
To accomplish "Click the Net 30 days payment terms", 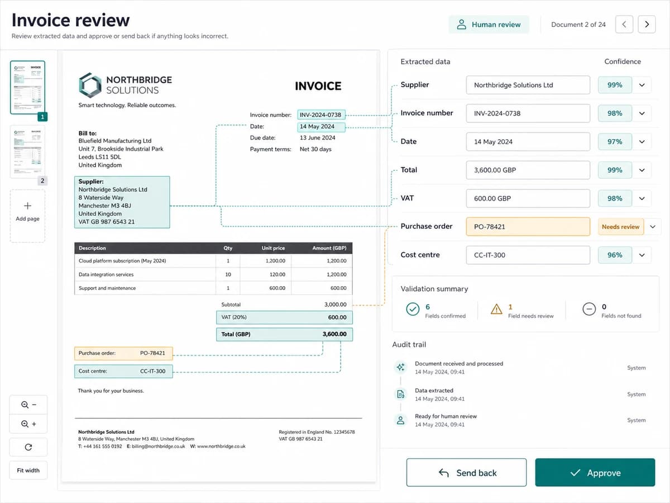I will pos(315,149).
